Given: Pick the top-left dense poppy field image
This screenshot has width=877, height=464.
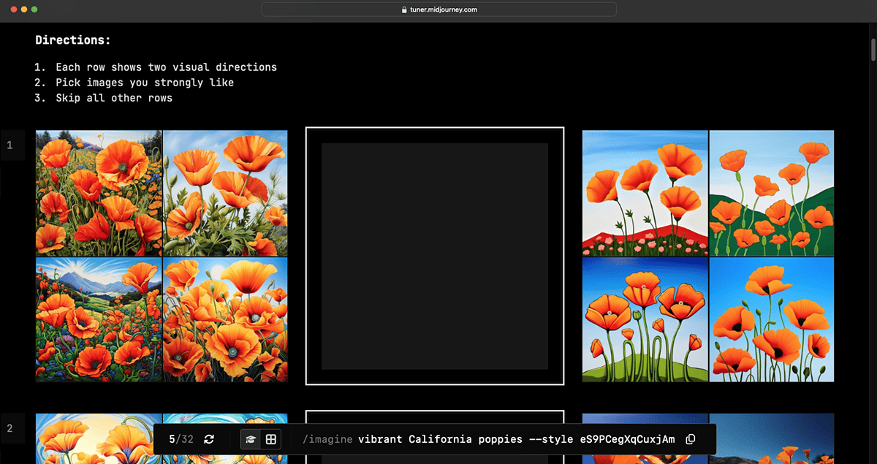Looking at the screenshot, I should [99, 193].
